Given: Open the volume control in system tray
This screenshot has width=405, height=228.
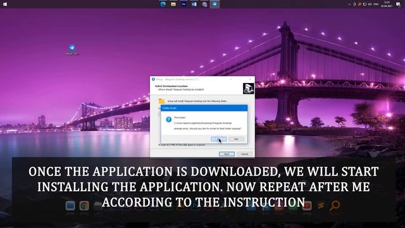Looking at the screenshot, I should pos(370,4).
